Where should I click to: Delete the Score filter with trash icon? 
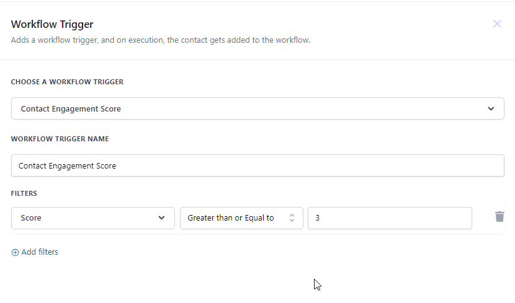tap(499, 217)
